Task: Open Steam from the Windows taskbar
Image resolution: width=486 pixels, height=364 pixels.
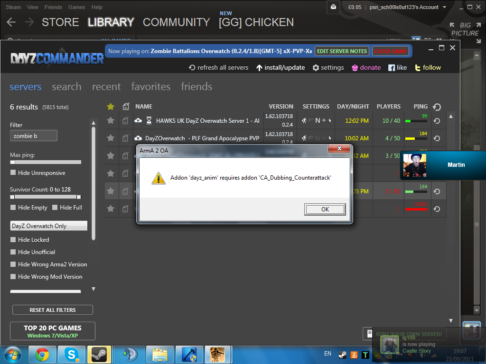Action: 99,354
